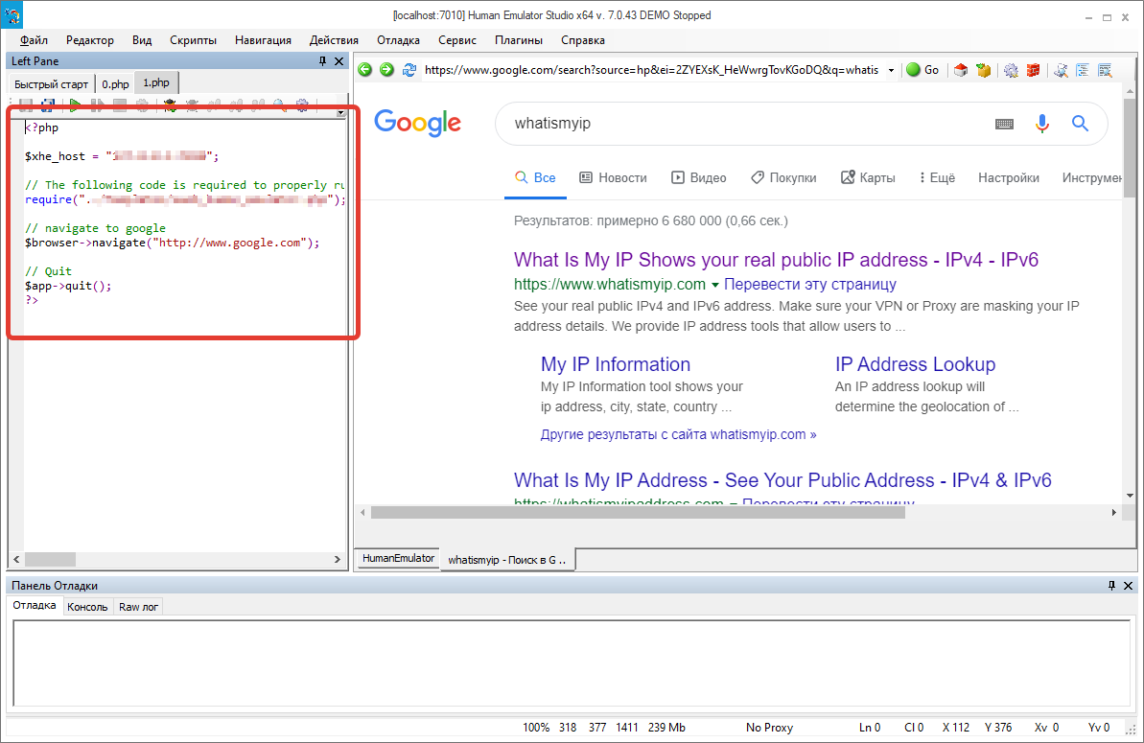This screenshot has height=743, width=1144.
Task: Start Google voice search with microphone icon
Action: (1041, 124)
